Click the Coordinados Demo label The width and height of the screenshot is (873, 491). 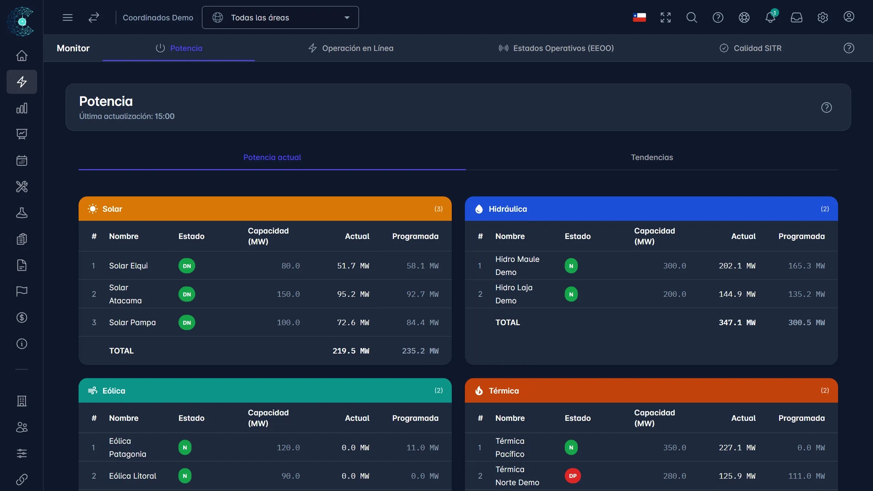(158, 17)
